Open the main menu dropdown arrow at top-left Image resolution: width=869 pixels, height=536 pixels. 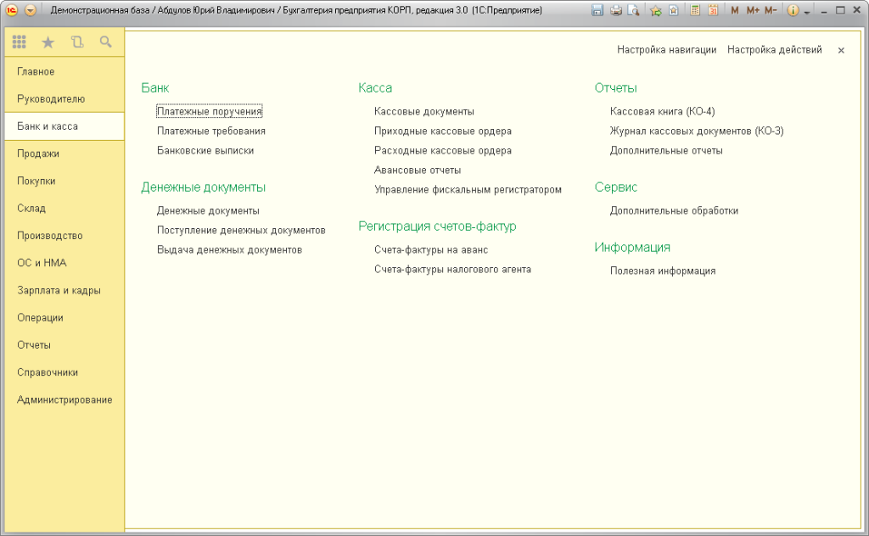point(31,10)
